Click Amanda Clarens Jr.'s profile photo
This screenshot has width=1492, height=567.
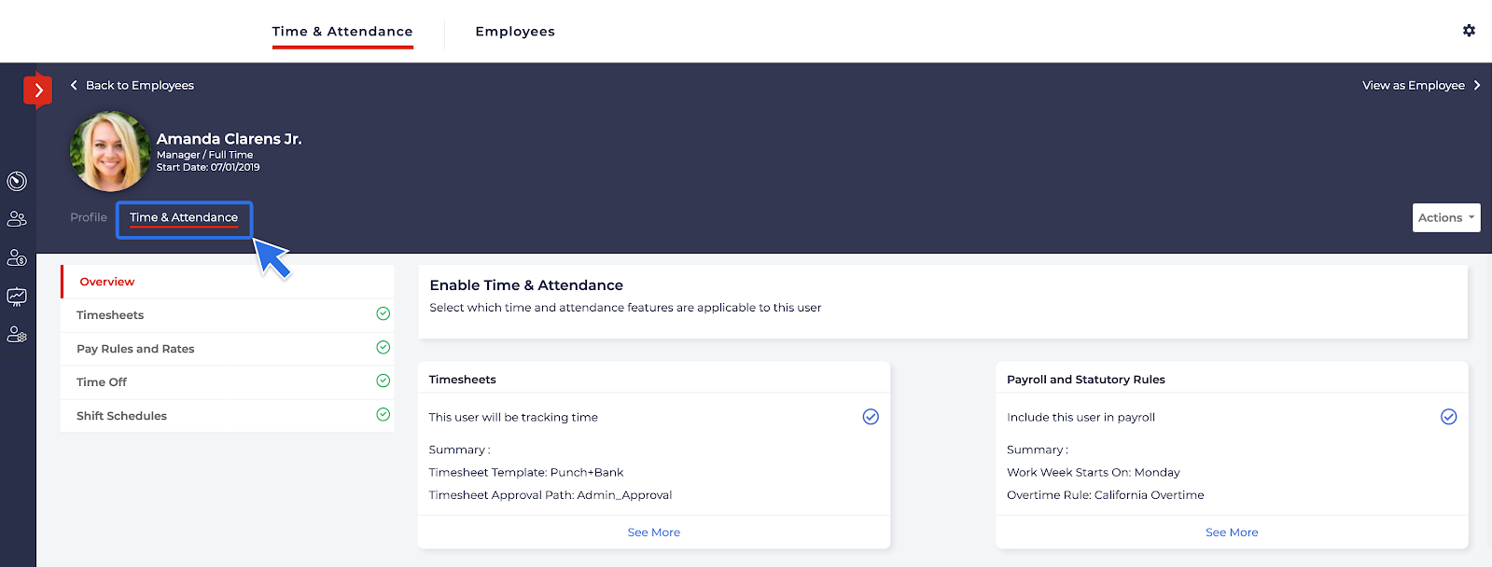[109, 151]
